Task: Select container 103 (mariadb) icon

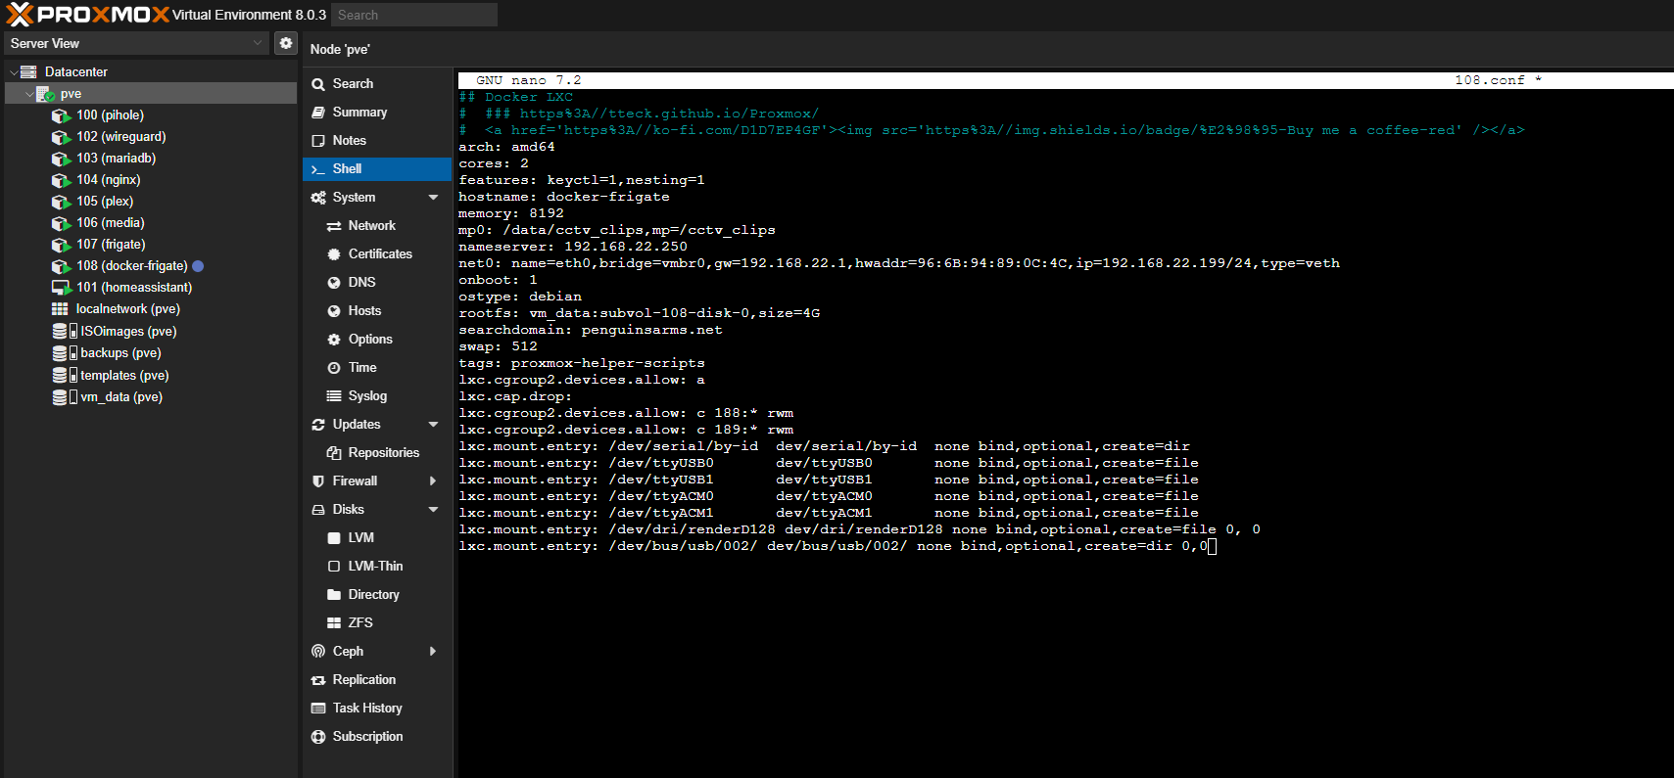Action: 61,159
